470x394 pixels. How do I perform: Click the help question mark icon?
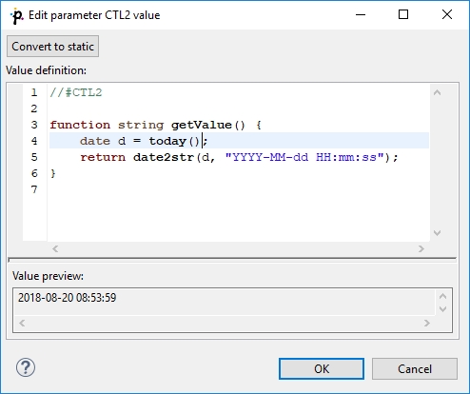[x=26, y=368]
